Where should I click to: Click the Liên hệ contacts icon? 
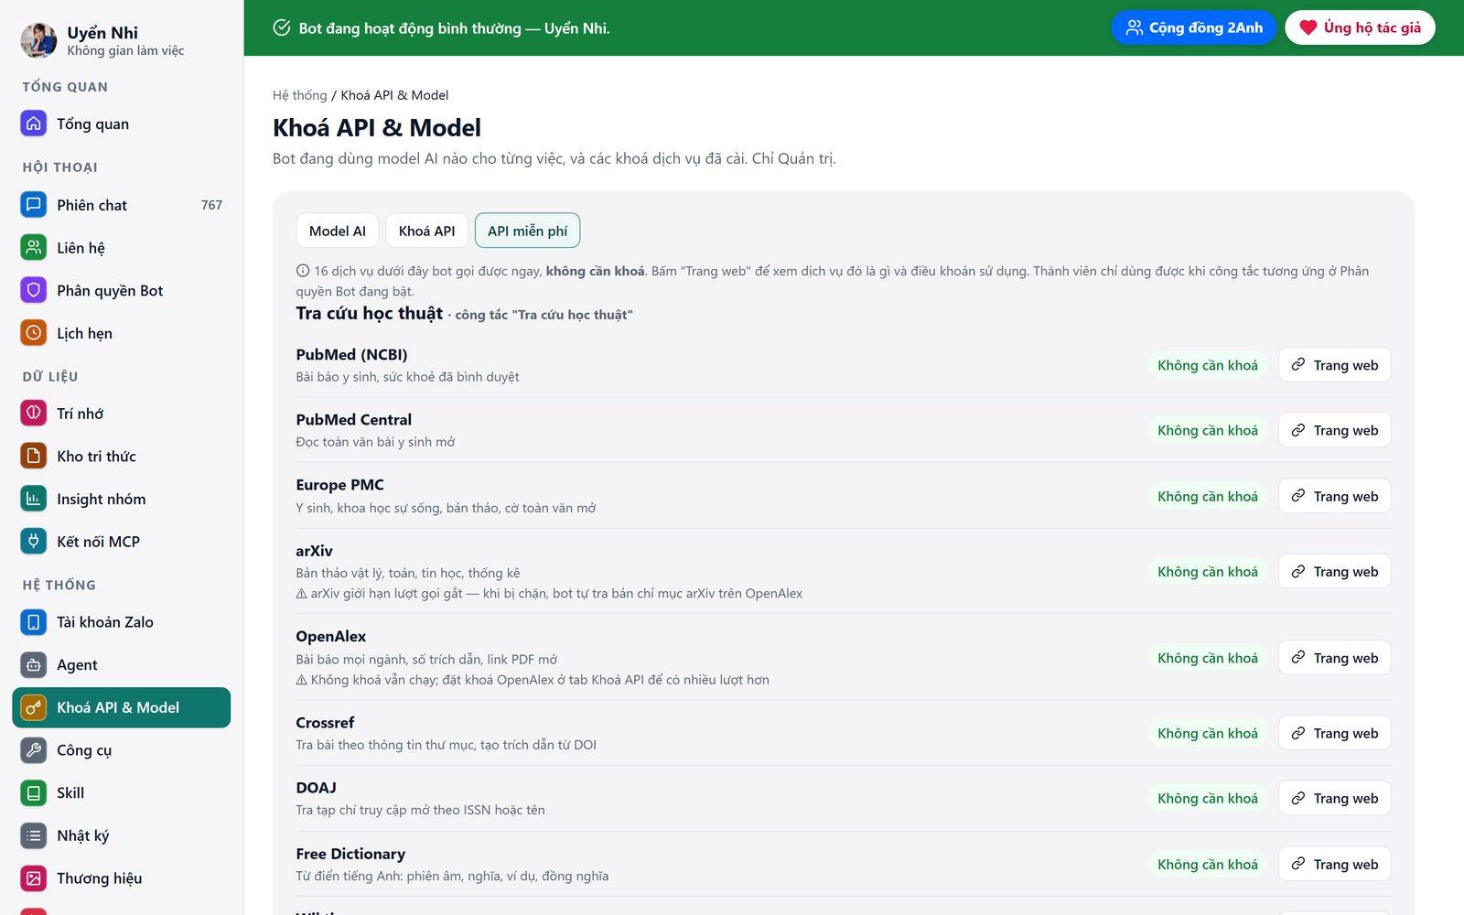coord(34,247)
